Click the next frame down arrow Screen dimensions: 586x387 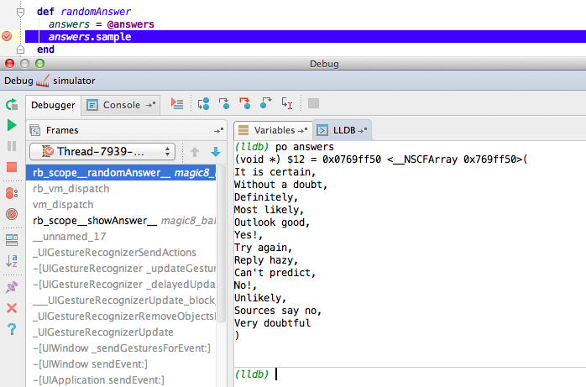point(216,152)
